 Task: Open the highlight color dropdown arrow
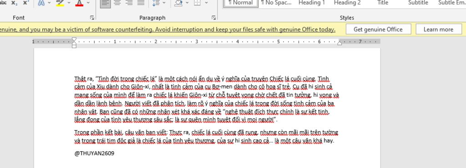(x=69, y=3)
